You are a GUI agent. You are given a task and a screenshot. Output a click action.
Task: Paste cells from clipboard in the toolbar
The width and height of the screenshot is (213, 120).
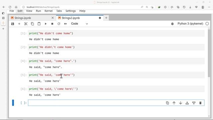39,24
